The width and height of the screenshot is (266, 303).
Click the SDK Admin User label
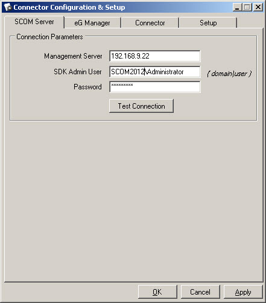point(78,72)
